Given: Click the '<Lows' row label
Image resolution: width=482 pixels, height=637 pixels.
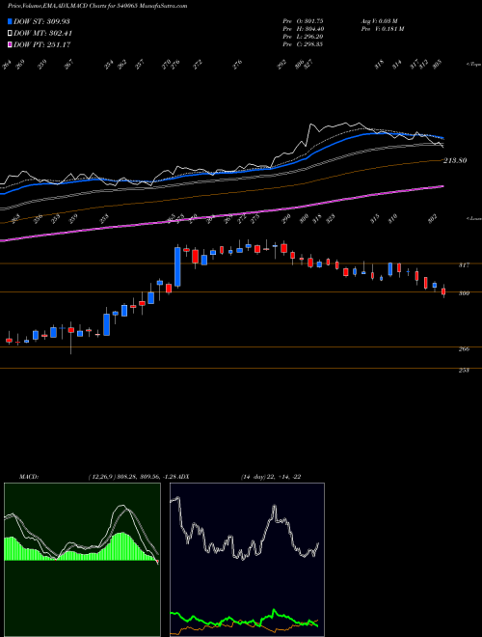Looking at the screenshot, I should 473,219.
